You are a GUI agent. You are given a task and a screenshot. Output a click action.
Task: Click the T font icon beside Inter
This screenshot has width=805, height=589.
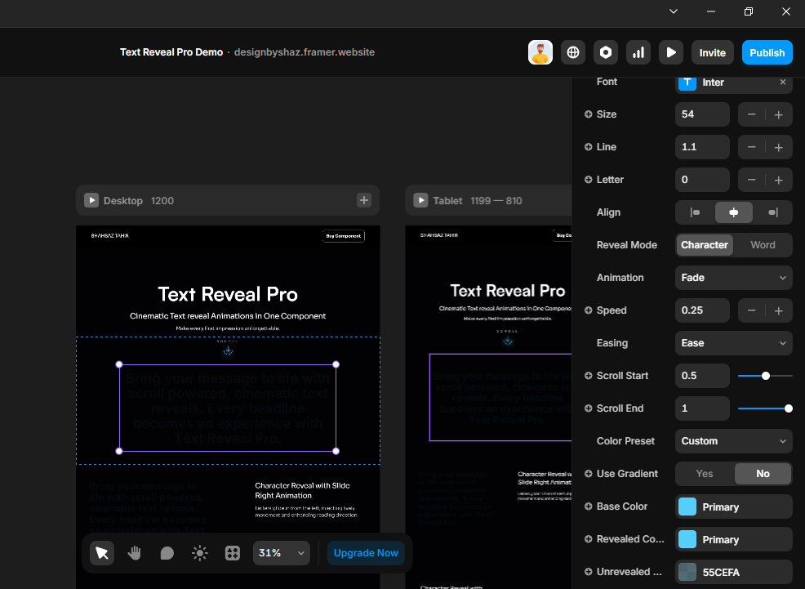coord(687,83)
